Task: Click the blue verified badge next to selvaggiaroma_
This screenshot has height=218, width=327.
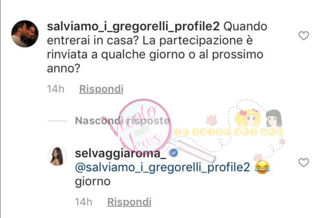Action: 173,153
